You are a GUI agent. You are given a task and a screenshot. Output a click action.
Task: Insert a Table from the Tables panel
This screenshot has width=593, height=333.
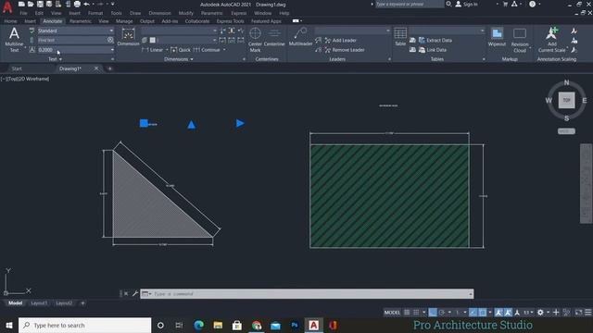tap(400, 37)
